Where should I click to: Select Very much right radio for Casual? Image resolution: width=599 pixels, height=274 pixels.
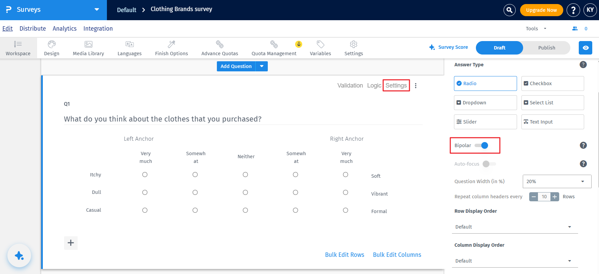point(346,210)
